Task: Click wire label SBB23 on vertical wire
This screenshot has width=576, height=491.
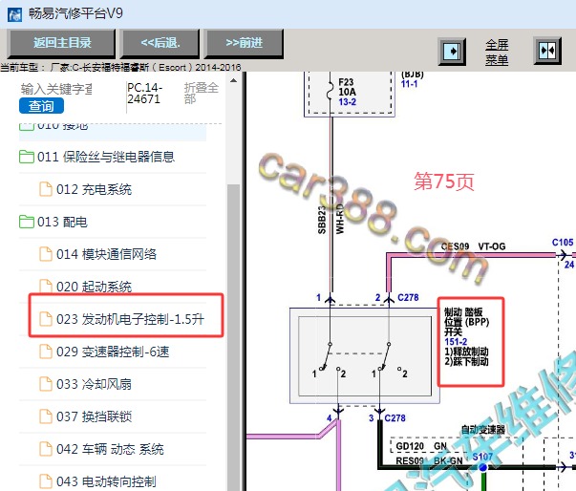Action: pos(321,220)
